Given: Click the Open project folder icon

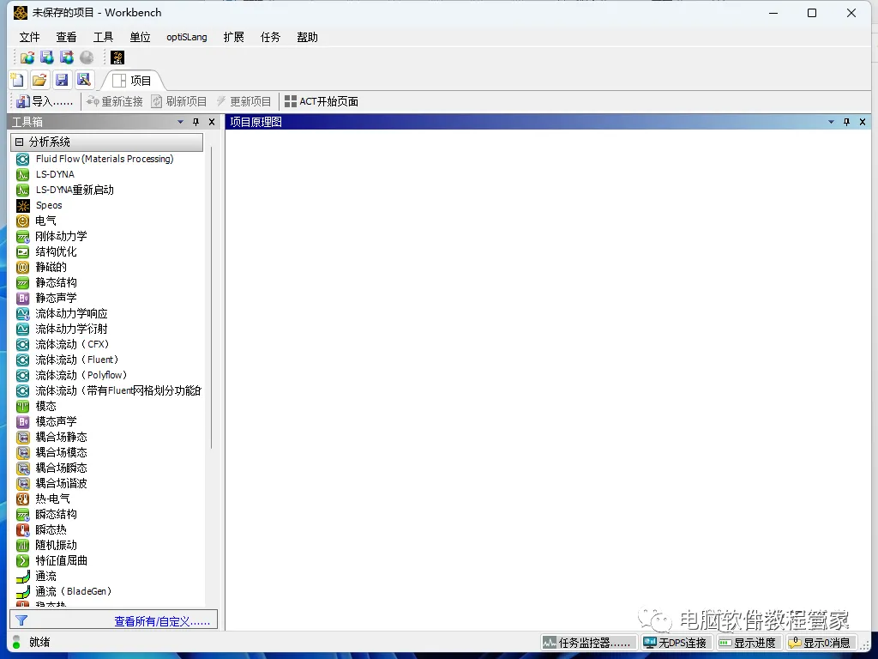Looking at the screenshot, I should 39,80.
